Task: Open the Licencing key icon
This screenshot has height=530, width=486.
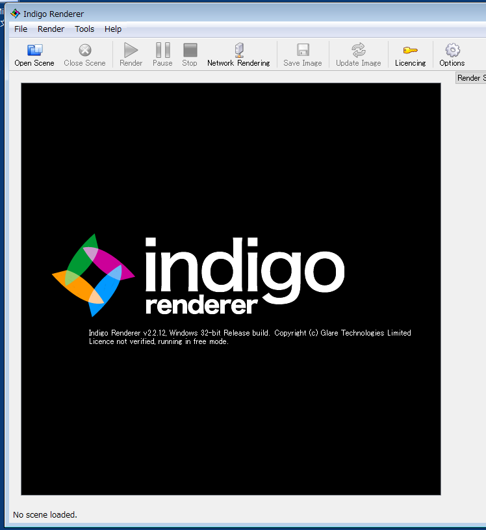Action: pyautogui.click(x=411, y=50)
